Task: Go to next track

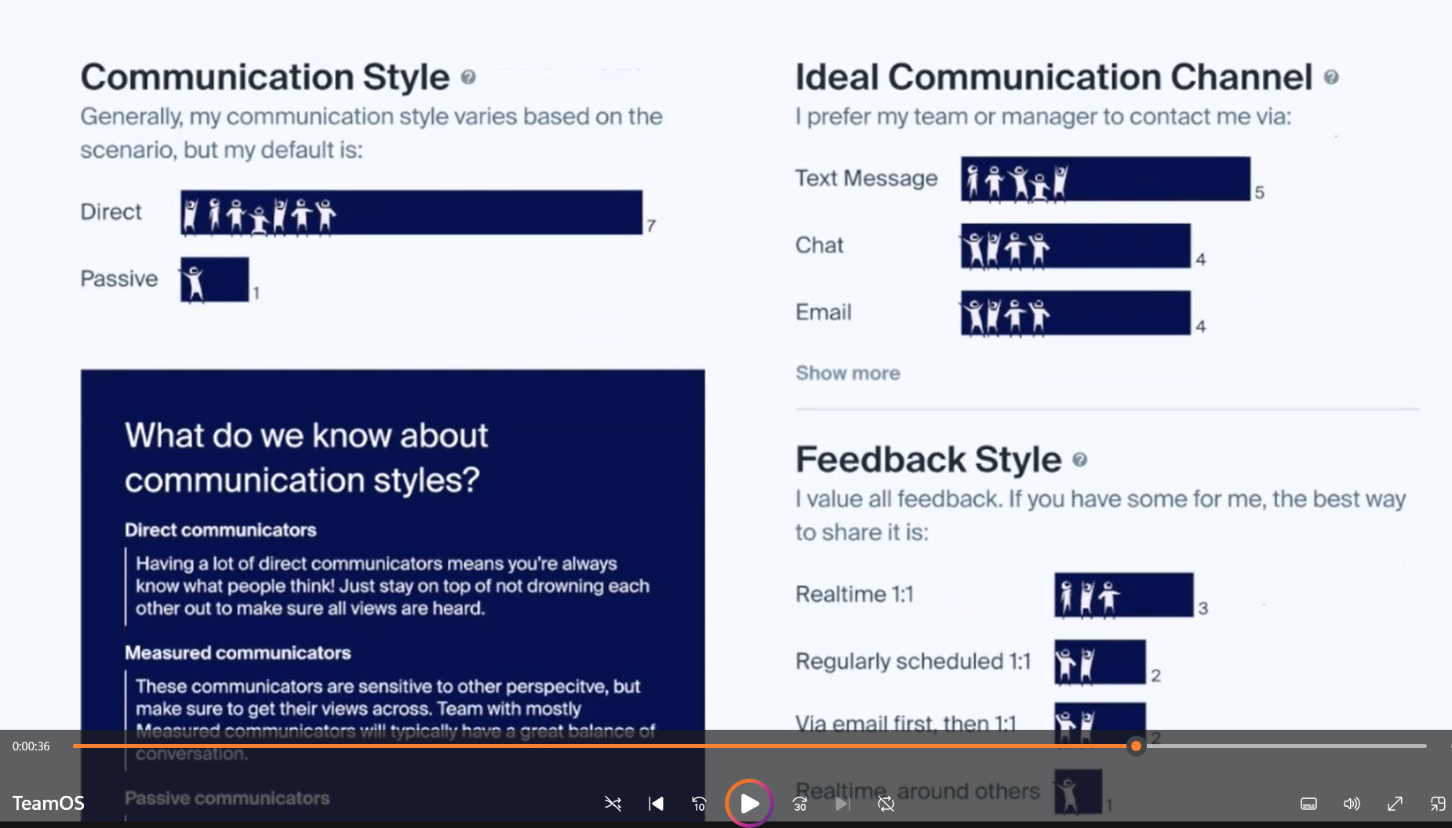Action: click(842, 804)
